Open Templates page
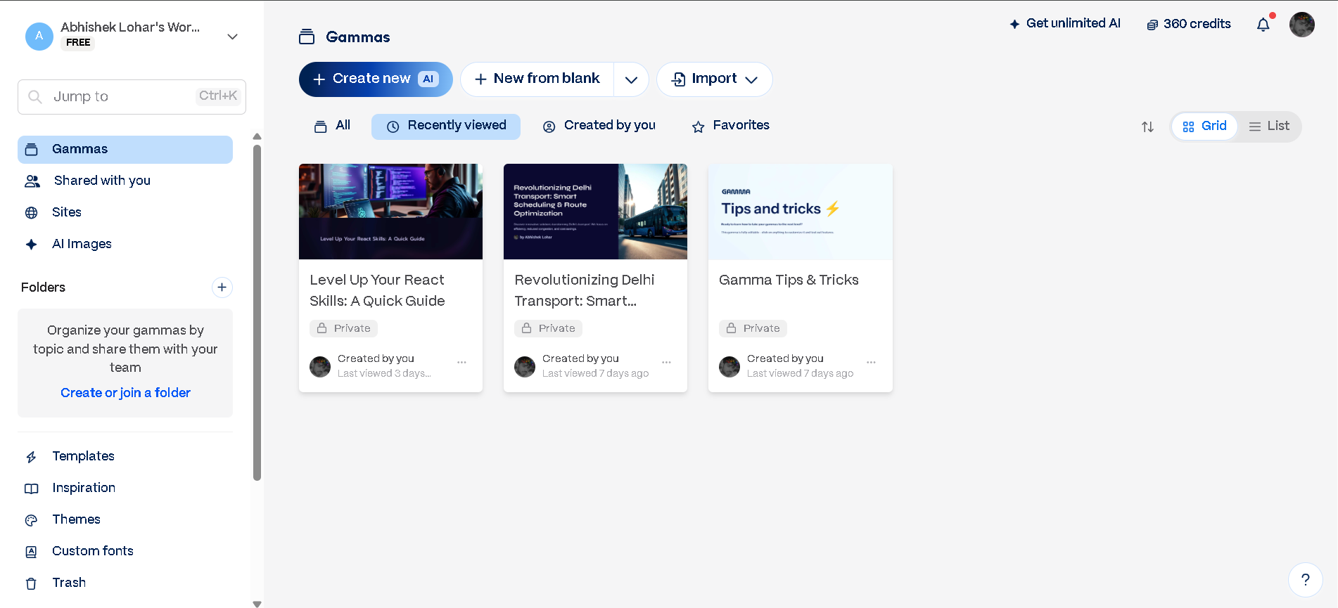Screen dimensions: 1338x608 125,456
